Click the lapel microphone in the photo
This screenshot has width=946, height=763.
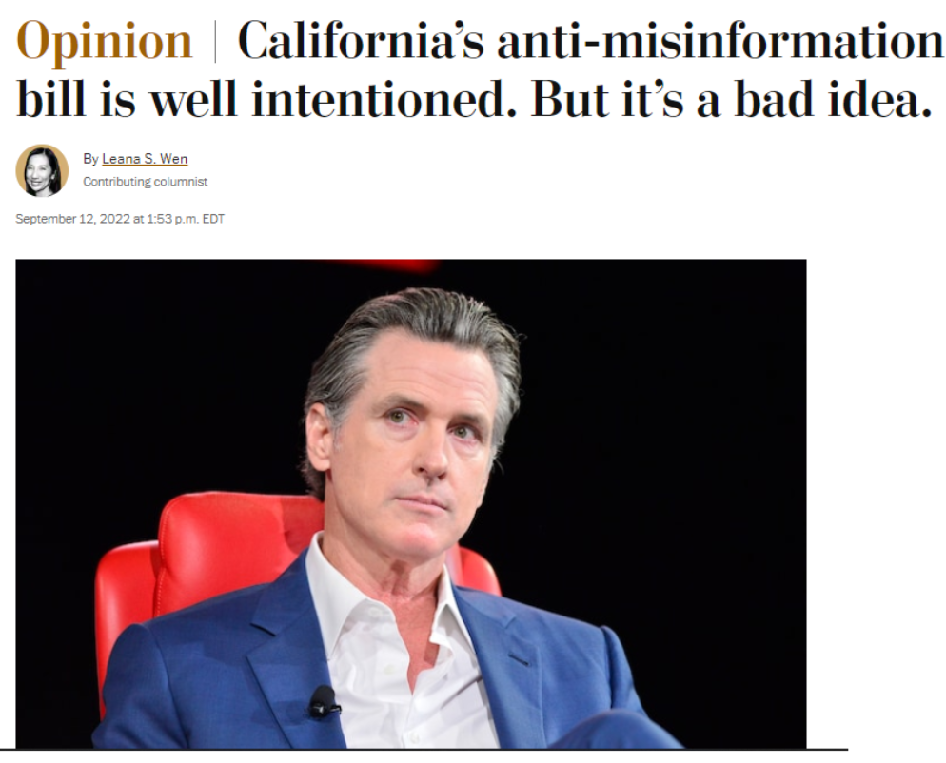[x=324, y=703]
